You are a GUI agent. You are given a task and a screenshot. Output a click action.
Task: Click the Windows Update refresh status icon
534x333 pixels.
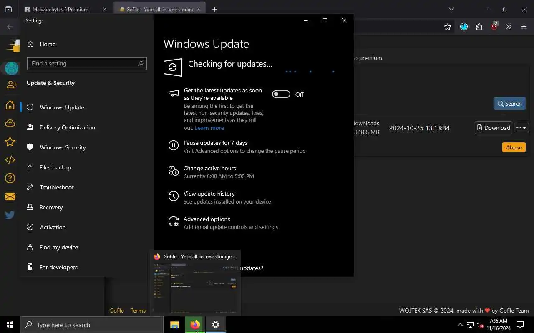173,67
